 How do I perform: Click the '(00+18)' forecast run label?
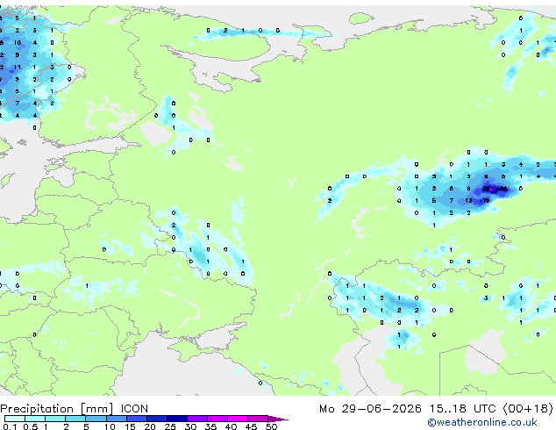tap(528, 409)
